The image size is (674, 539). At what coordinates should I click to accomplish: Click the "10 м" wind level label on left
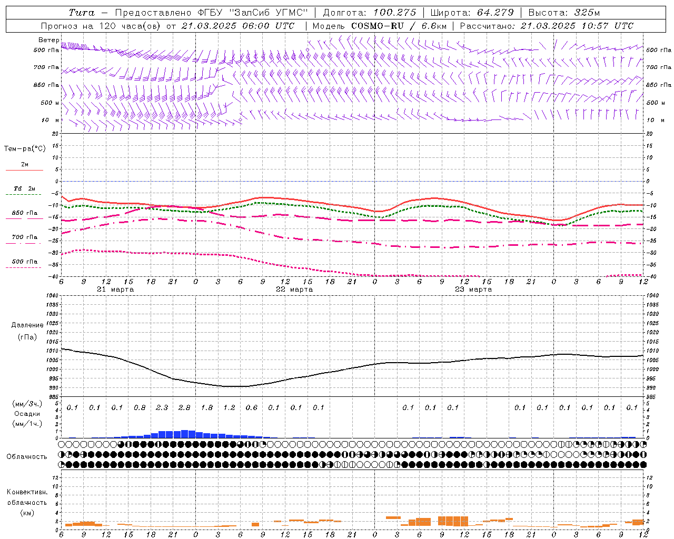pos(51,121)
